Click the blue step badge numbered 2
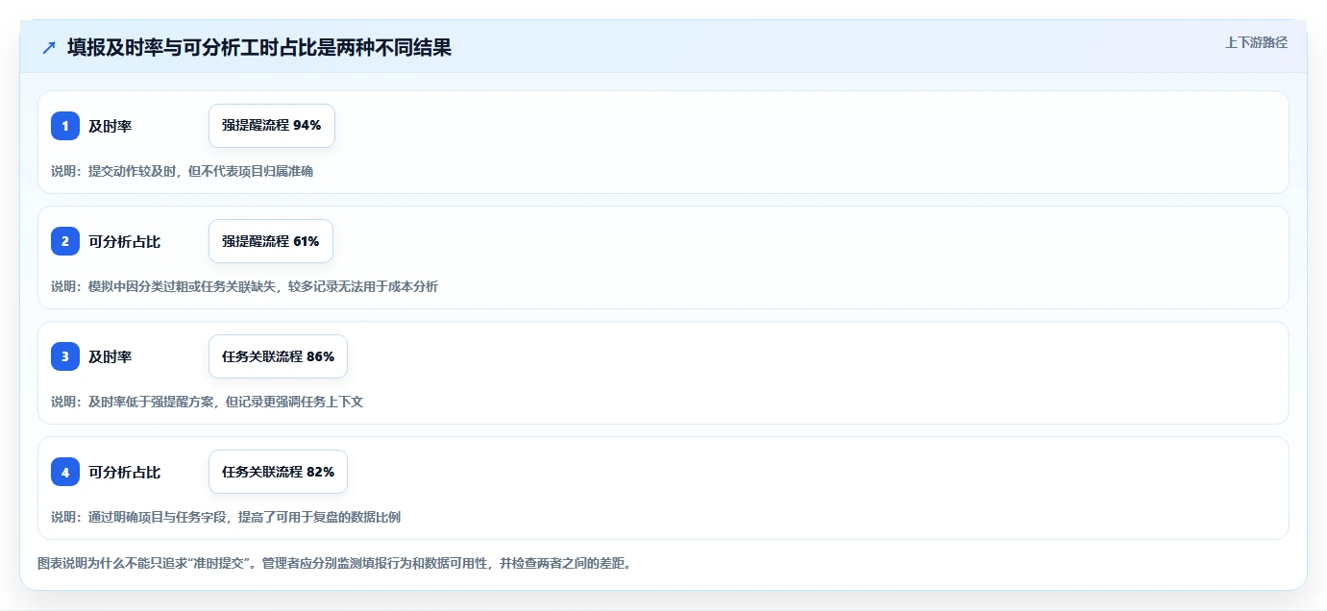The width and height of the screenshot is (1327, 611). [x=65, y=241]
